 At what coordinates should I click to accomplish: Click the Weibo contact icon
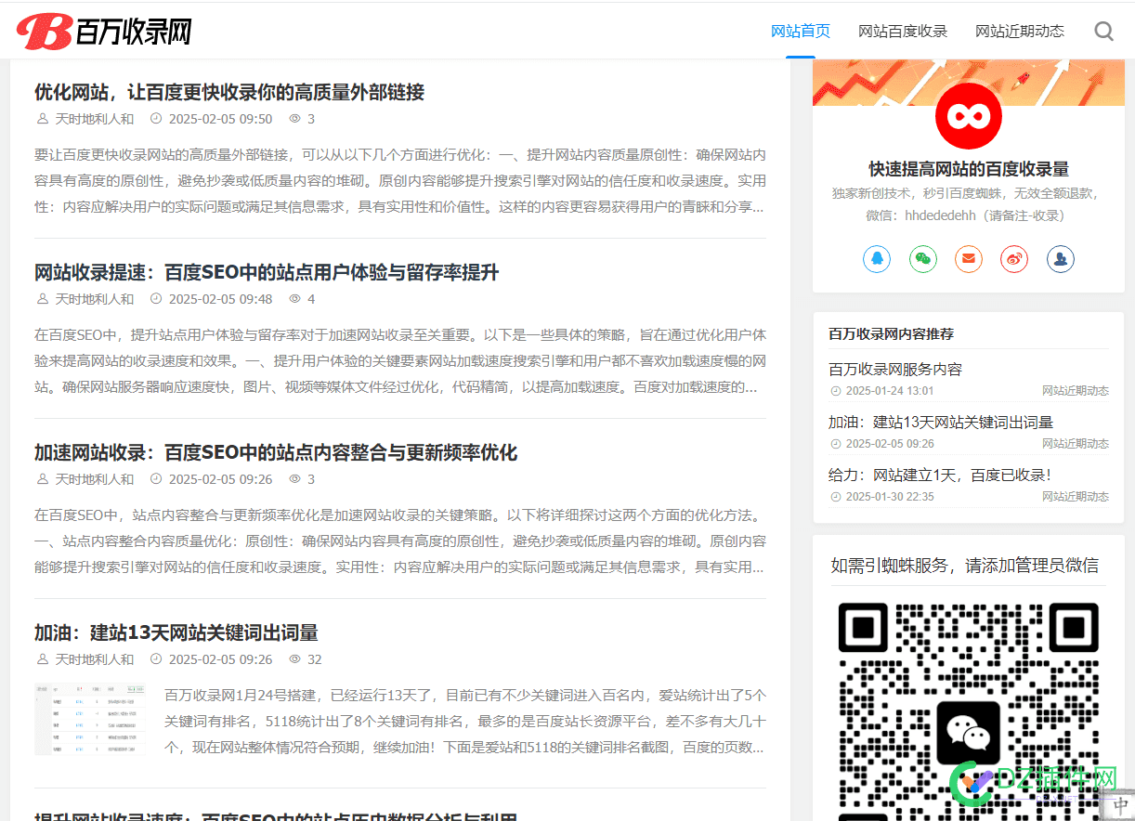tap(1014, 258)
